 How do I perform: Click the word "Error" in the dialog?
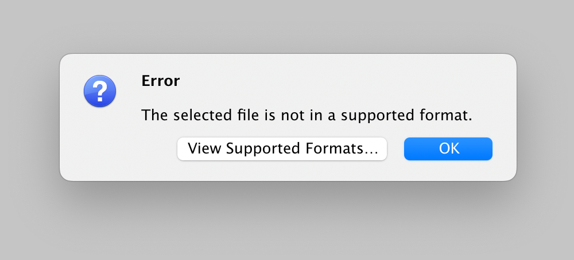pyautogui.click(x=160, y=81)
